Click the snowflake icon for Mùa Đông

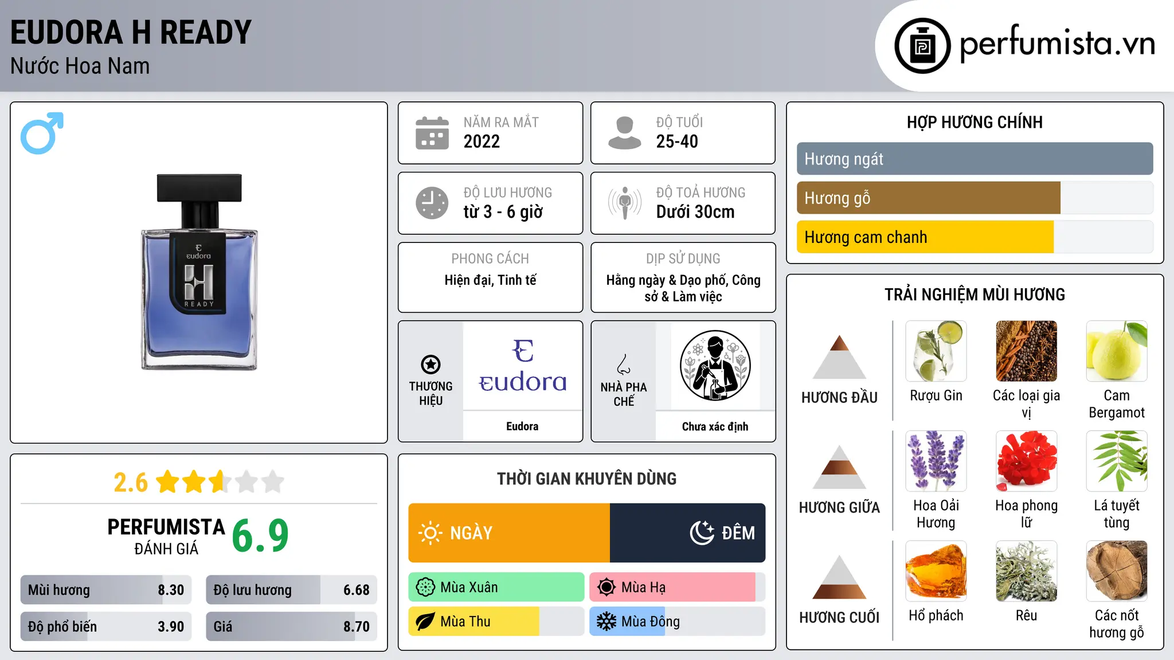coord(606,622)
